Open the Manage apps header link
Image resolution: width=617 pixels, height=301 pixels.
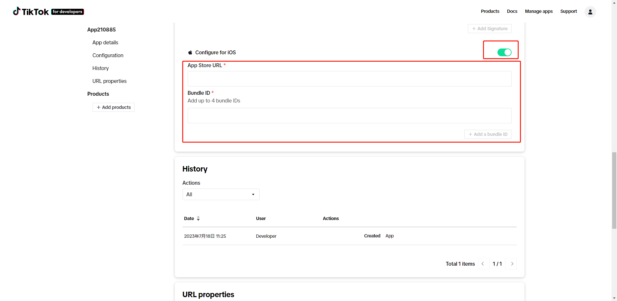point(539,11)
